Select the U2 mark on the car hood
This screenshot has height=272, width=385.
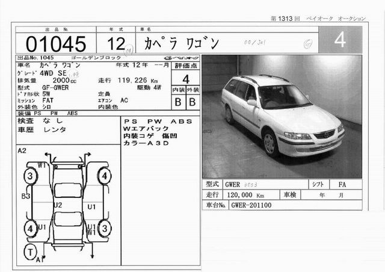click(x=58, y=205)
